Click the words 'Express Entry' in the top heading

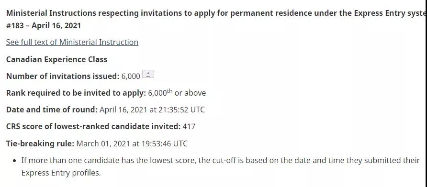(x=377, y=13)
